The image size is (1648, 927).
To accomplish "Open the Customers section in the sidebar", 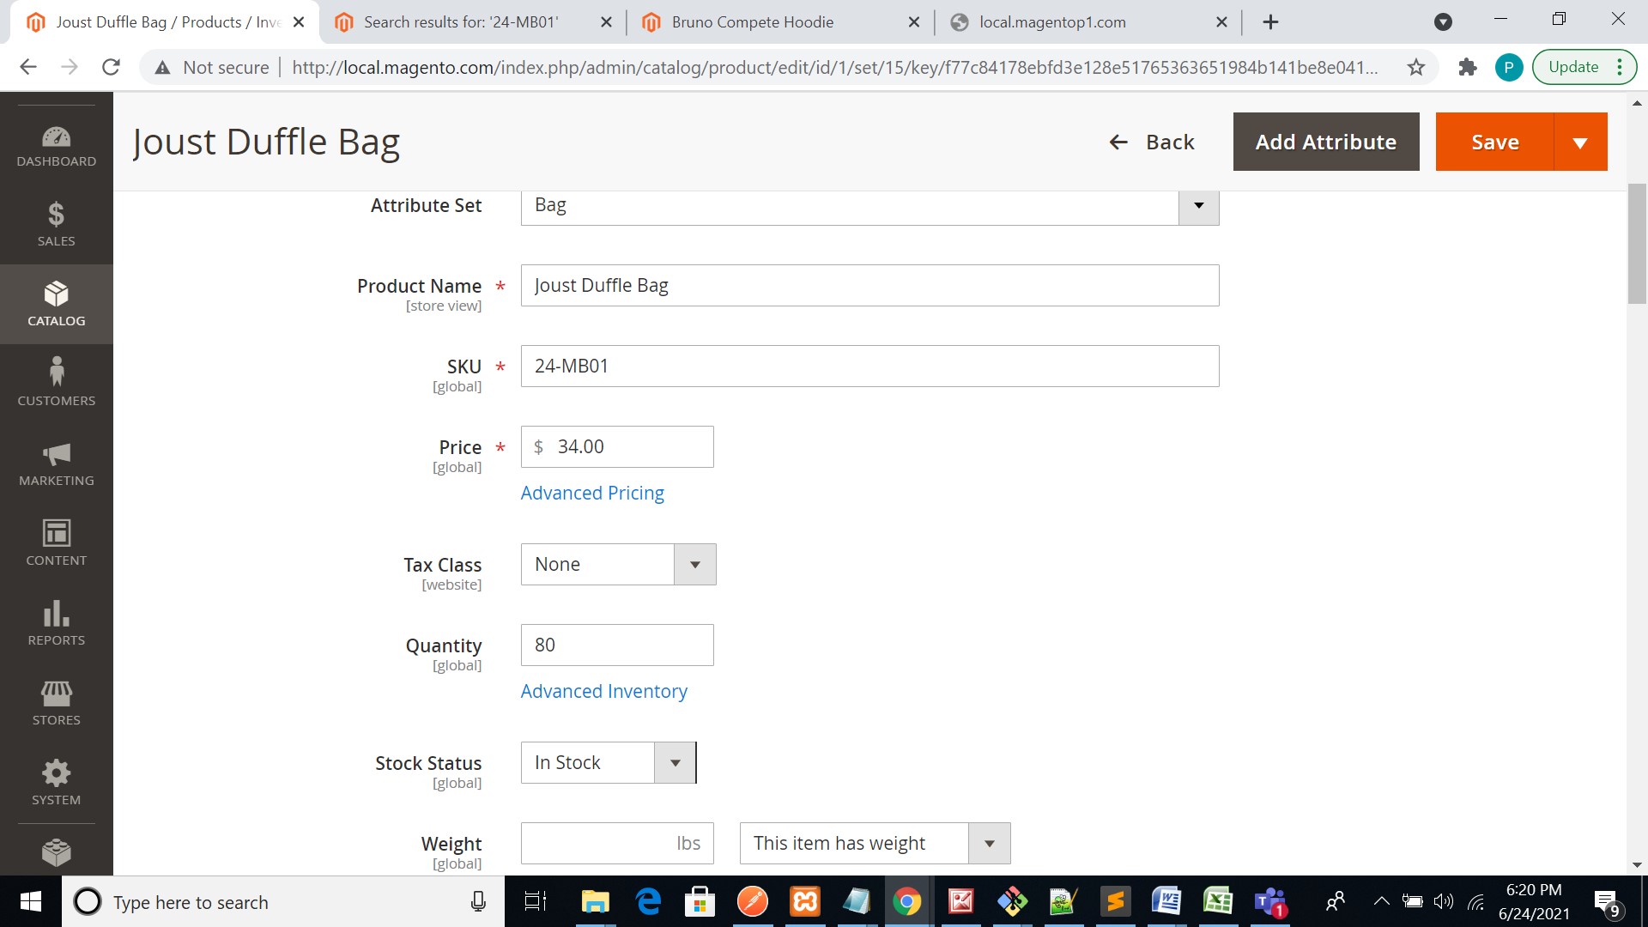I will 56,382.
